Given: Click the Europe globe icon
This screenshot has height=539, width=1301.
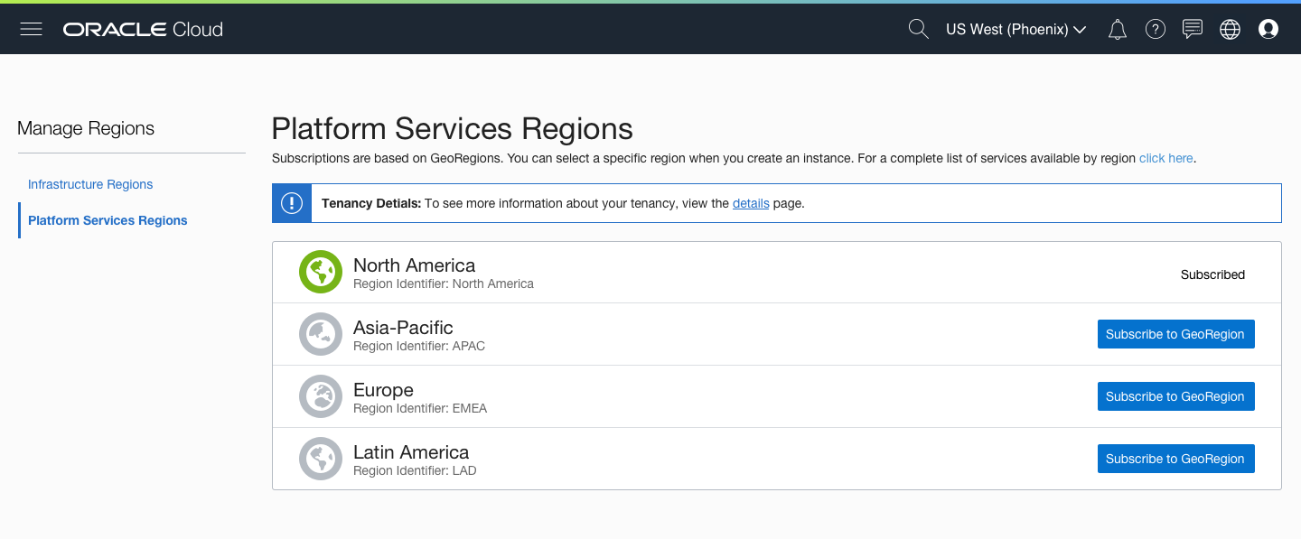Looking at the screenshot, I should tap(321, 396).
